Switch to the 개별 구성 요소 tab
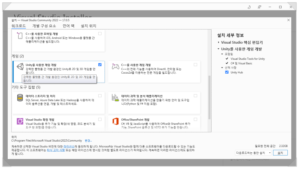The image size is (299, 169). pyautogui.click(x=44, y=26)
